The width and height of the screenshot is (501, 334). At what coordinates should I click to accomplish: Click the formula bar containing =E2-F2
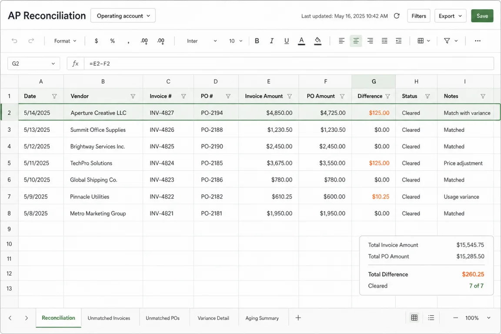[x=289, y=63]
